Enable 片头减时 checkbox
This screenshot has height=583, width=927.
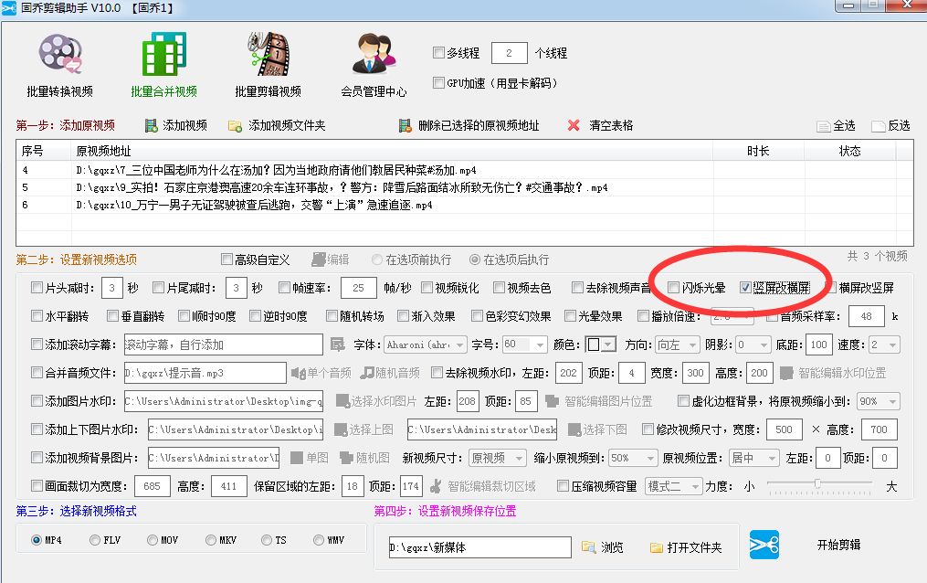pos(37,287)
